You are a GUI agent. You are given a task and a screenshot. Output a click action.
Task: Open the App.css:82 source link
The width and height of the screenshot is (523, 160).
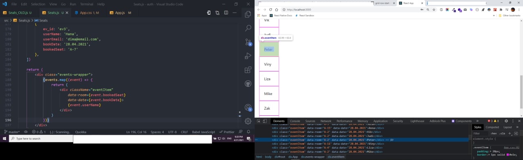tap(512, 147)
